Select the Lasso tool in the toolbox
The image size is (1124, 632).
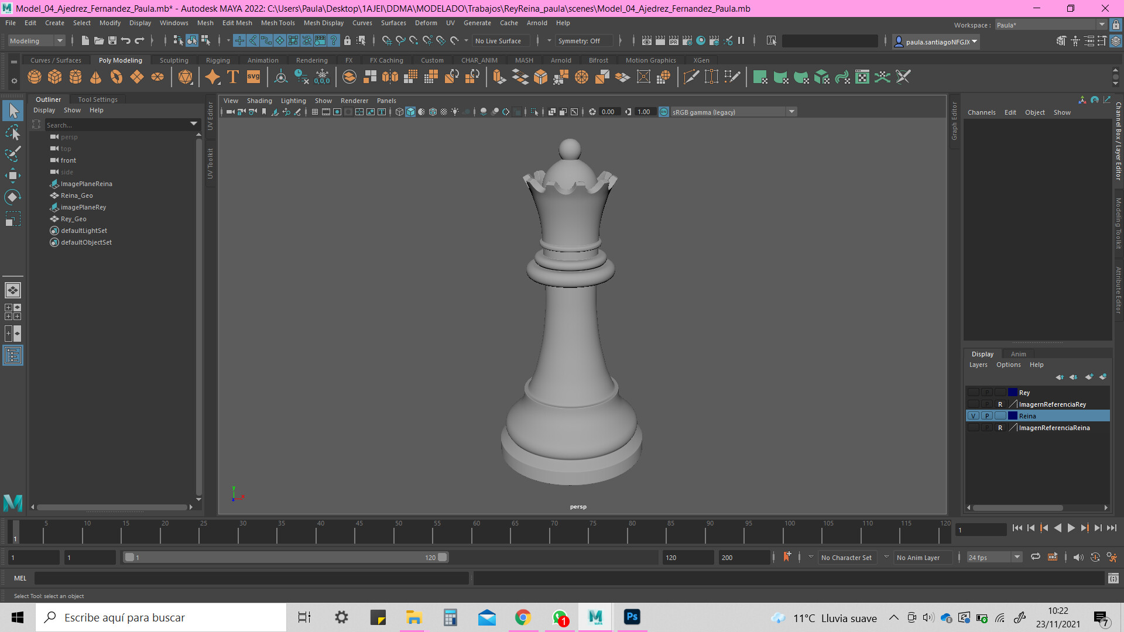click(13, 132)
